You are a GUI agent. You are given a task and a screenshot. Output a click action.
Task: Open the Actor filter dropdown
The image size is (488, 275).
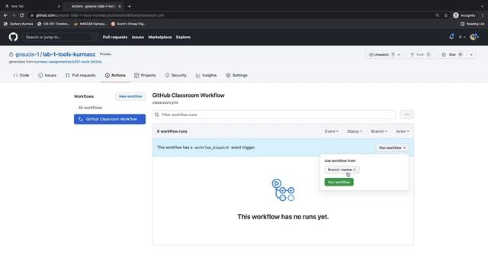[x=403, y=131]
